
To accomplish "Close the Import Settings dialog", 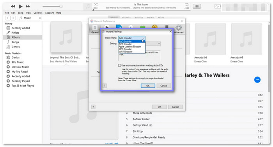I will pyautogui.click(x=170, y=31).
